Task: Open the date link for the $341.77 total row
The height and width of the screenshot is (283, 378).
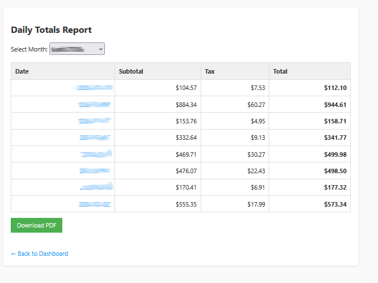Action: [95, 138]
